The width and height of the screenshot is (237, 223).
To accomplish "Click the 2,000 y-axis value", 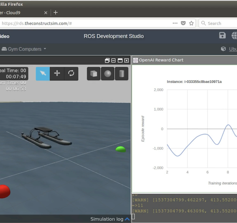I will pos(158,90).
